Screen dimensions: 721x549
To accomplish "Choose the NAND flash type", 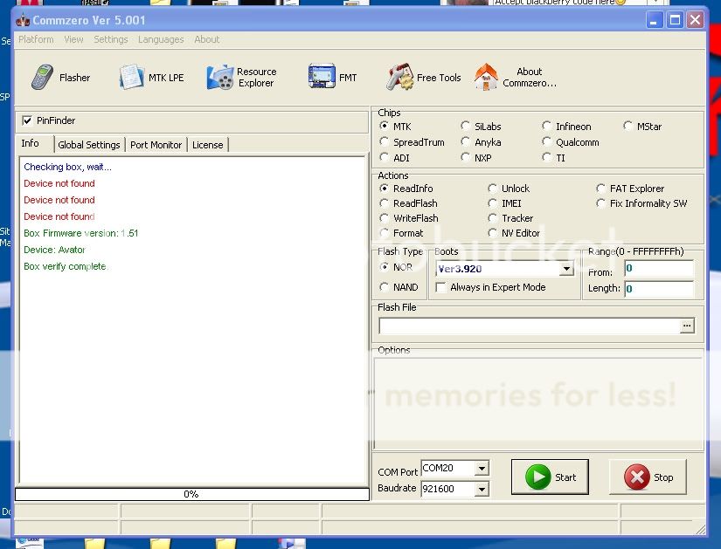I will 385,287.
